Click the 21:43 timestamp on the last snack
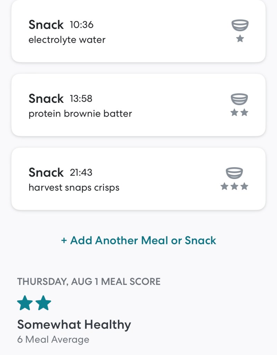The width and height of the screenshot is (277, 355). (81, 172)
